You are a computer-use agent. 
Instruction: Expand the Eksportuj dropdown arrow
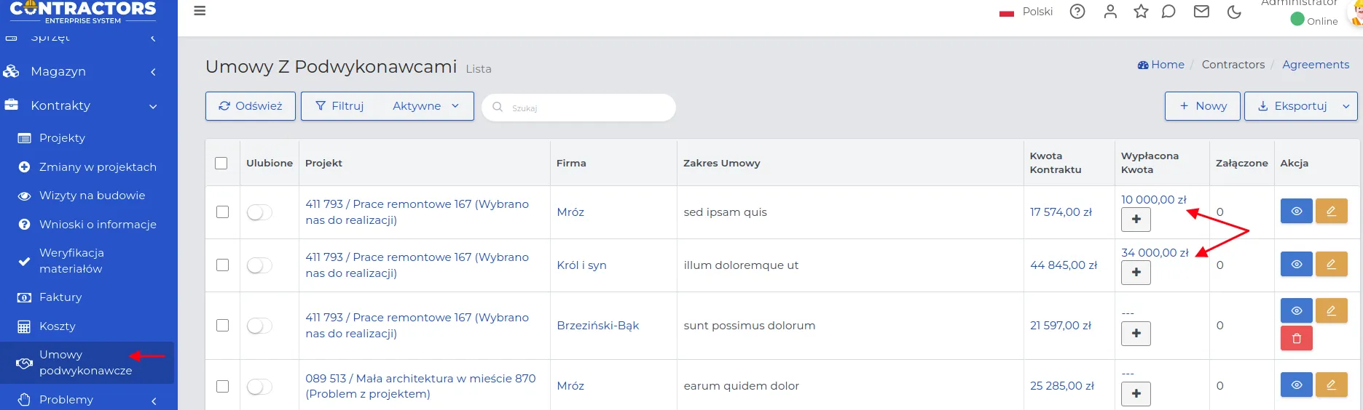1346,106
